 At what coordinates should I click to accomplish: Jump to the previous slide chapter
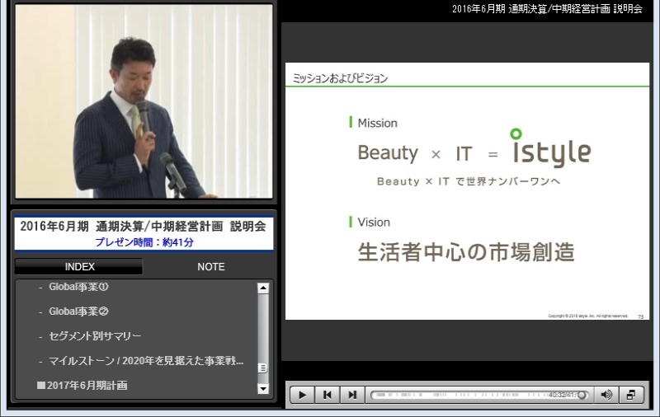(327, 395)
